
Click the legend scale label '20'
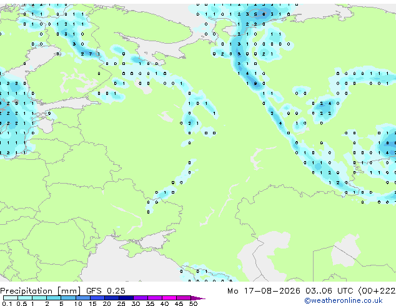pos(107,304)
